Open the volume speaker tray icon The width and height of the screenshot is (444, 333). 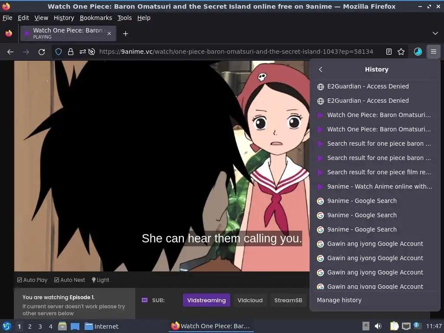(x=378, y=326)
